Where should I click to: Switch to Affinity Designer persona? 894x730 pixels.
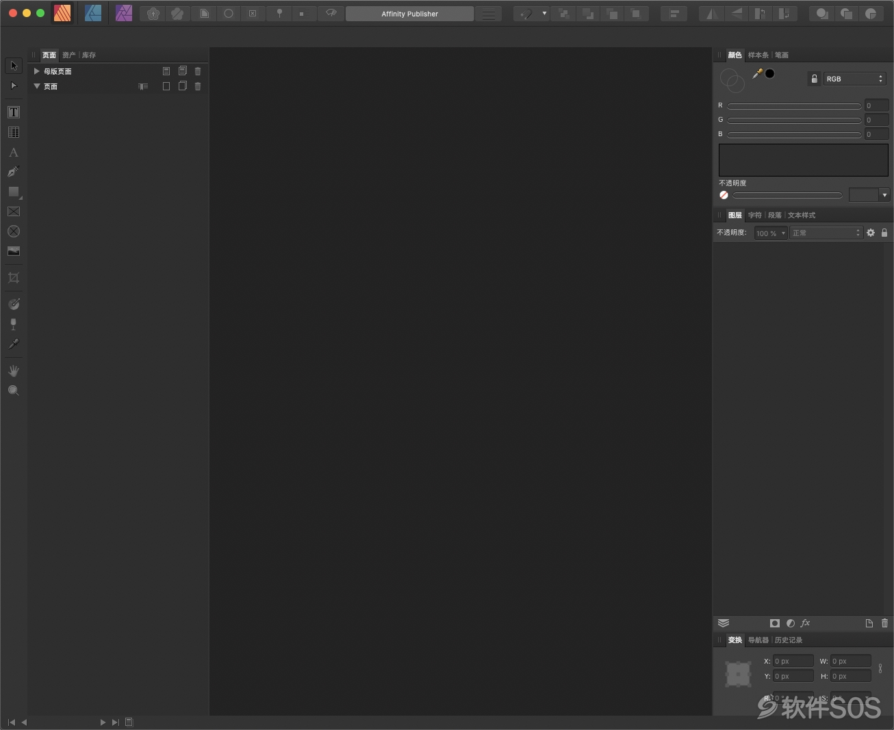pyautogui.click(x=93, y=13)
